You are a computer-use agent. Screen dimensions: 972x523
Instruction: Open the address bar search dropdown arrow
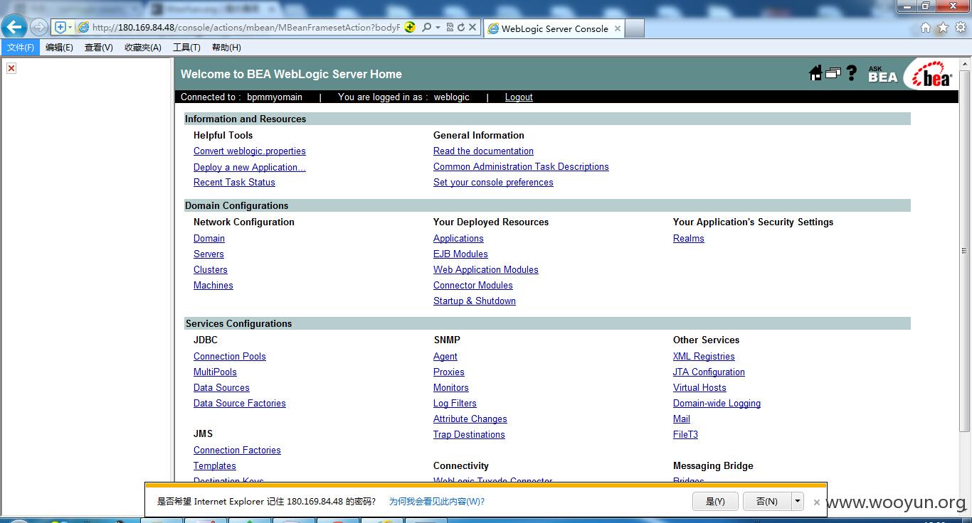click(438, 27)
